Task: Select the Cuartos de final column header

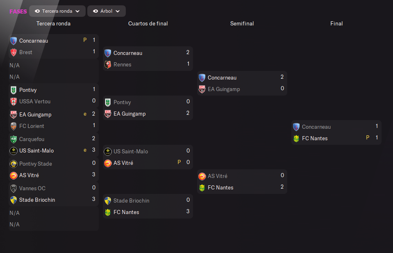Action: coord(148,23)
